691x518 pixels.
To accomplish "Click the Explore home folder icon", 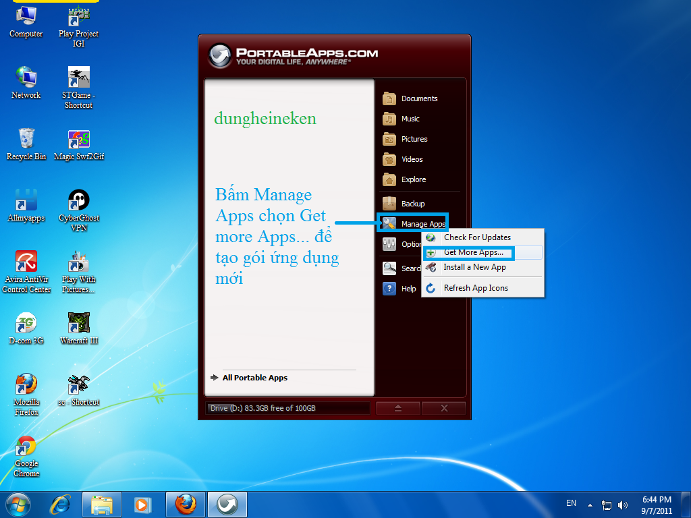I will (389, 179).
